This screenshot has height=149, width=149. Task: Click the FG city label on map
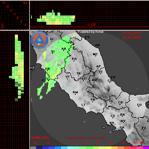coord(139,105)
